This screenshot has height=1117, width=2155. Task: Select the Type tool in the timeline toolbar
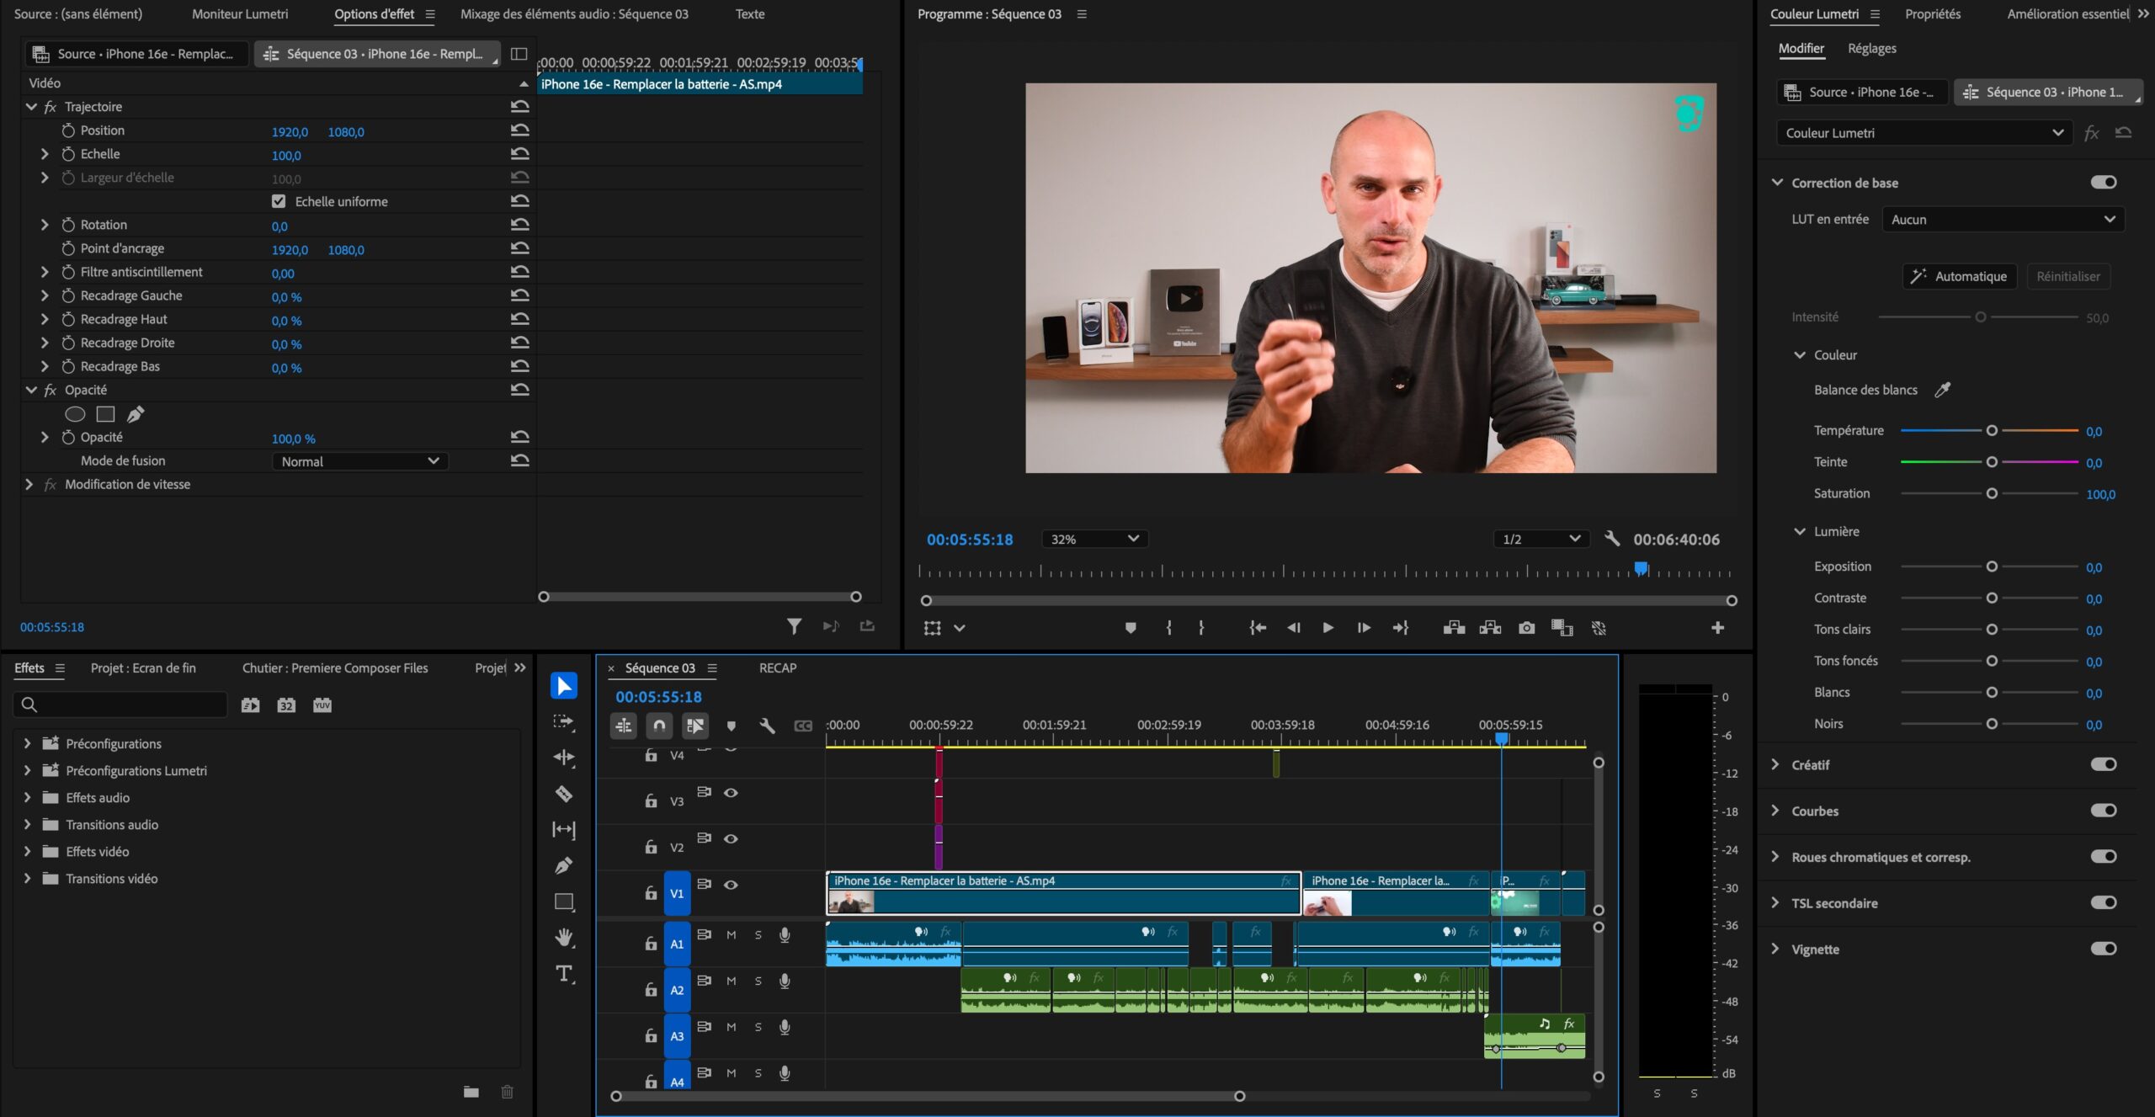point(564,974)
